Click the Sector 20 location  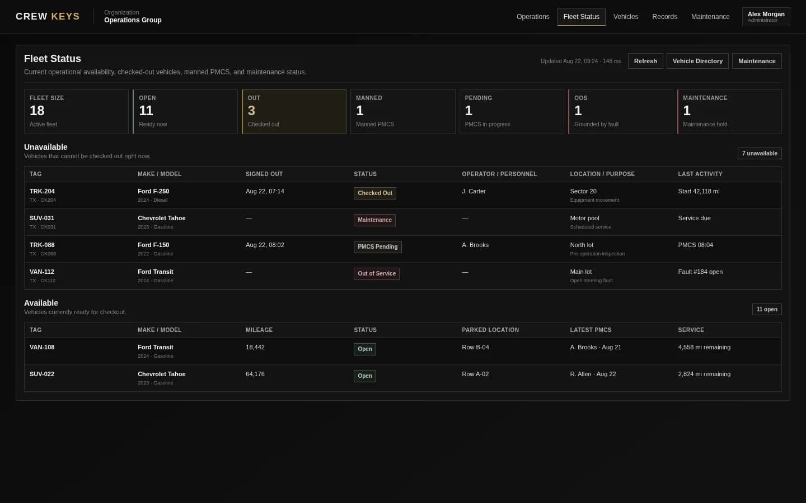pos(583,191)
